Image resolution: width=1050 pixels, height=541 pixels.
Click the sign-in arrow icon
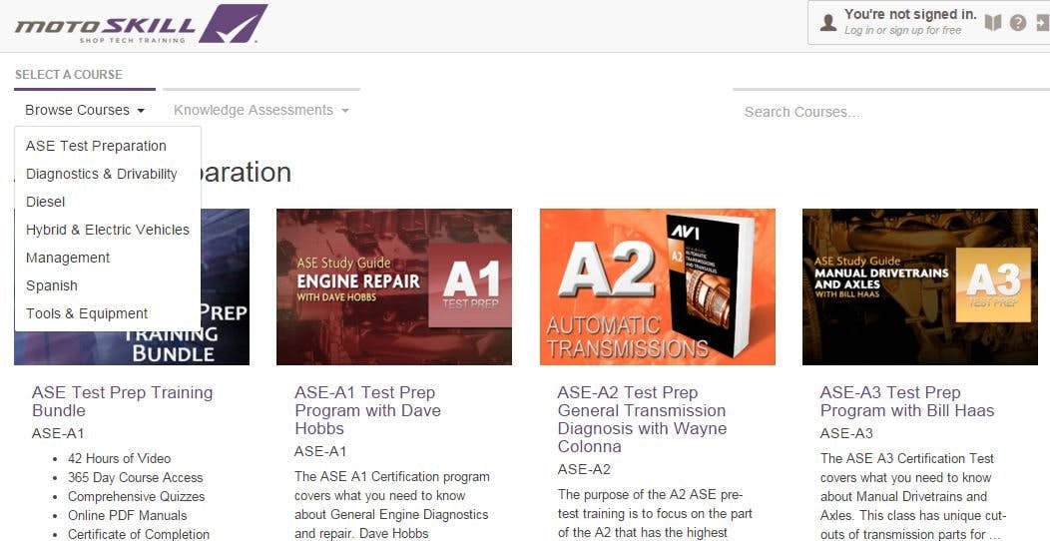point(1043,23)
